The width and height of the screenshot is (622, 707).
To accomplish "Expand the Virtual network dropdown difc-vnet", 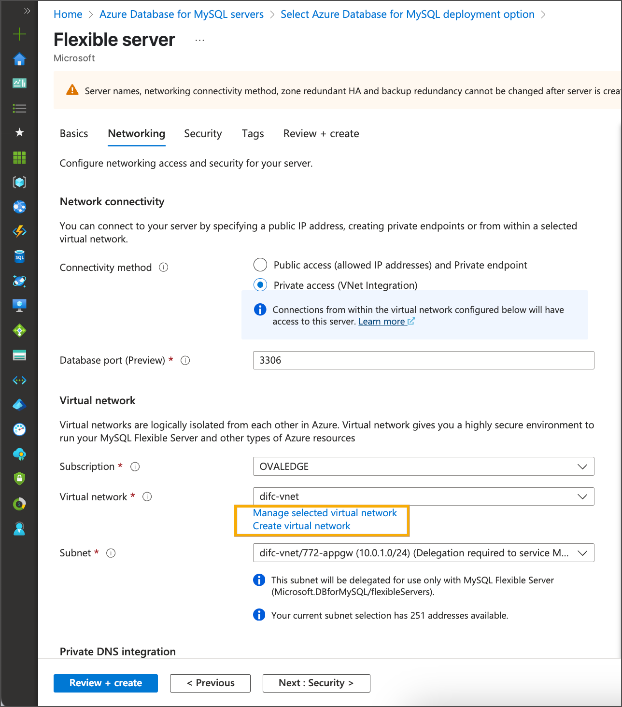I will coord(423,496).
